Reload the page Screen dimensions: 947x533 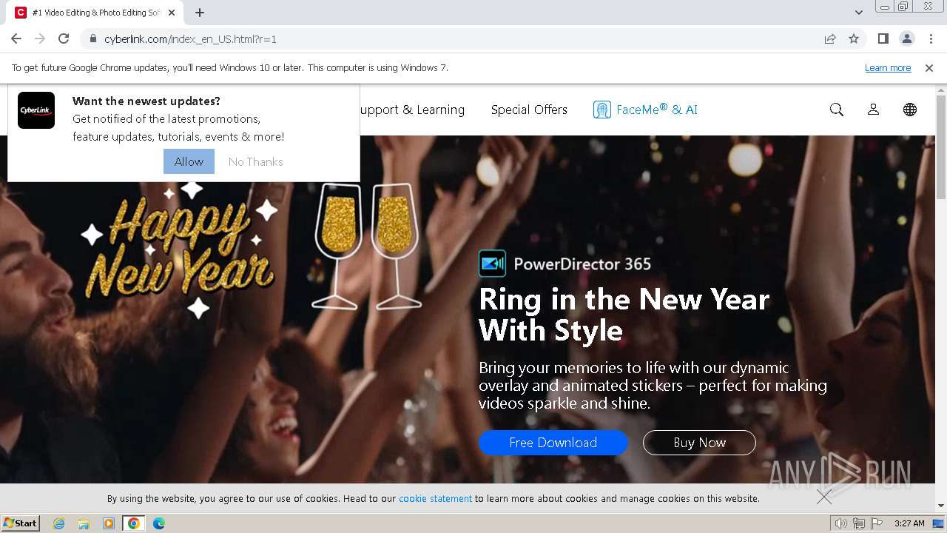[x=64, y=38]
